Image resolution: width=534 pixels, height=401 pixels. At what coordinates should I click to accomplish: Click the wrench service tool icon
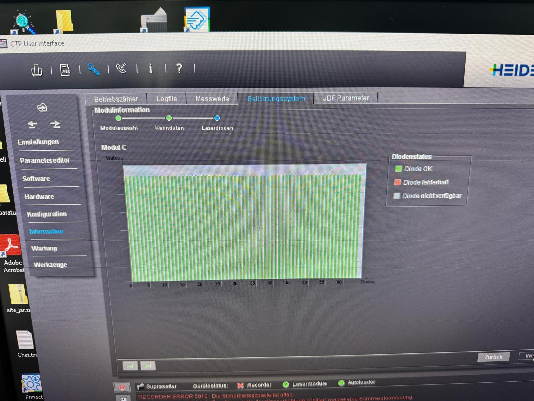[93, 70]
